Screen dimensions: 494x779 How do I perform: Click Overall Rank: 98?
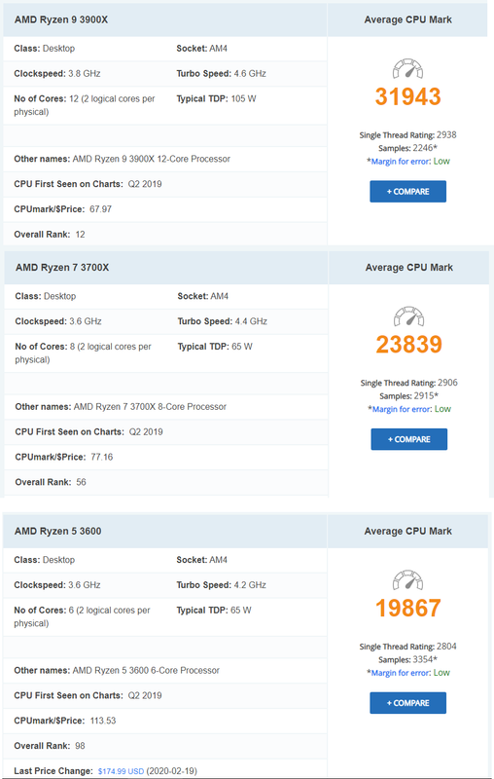(x=49, y=746)
